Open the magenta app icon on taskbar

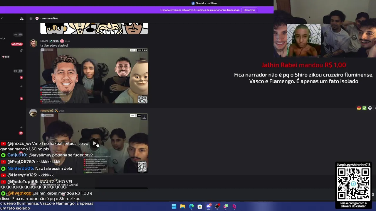[234, 206]
